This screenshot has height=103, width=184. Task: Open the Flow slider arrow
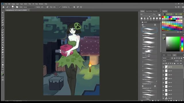[x=57, y=7]
